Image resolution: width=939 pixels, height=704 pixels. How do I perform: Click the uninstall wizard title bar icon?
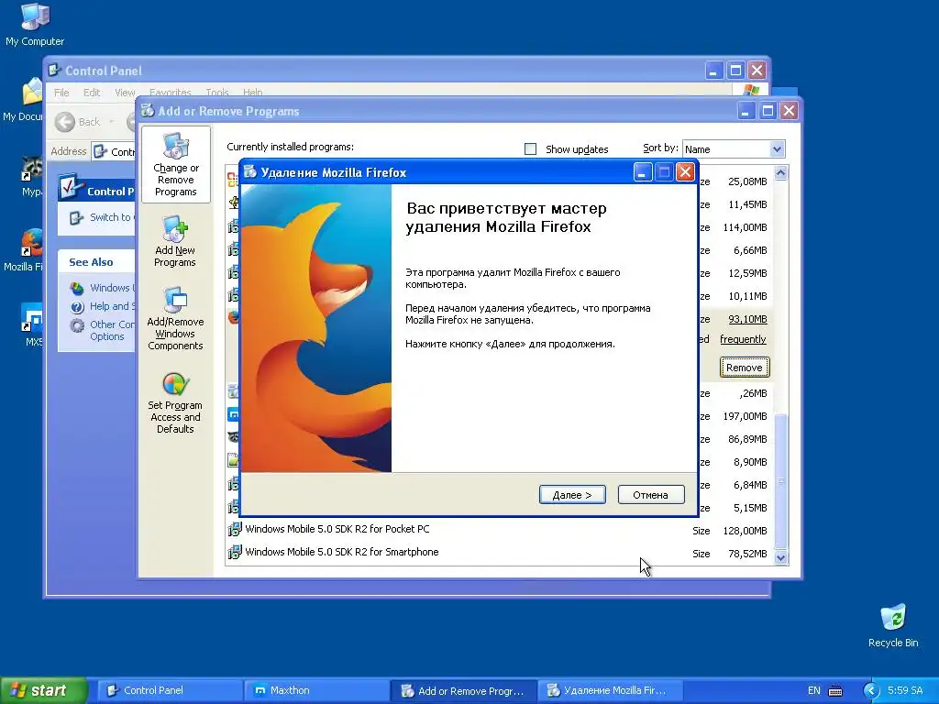[250, 172]
